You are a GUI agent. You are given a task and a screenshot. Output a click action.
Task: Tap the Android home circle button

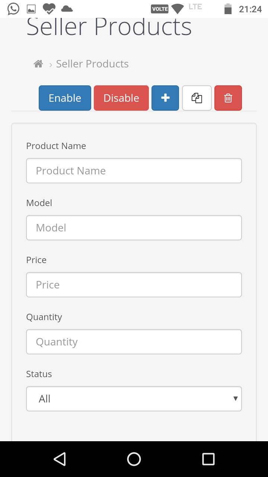coord(134,459)
